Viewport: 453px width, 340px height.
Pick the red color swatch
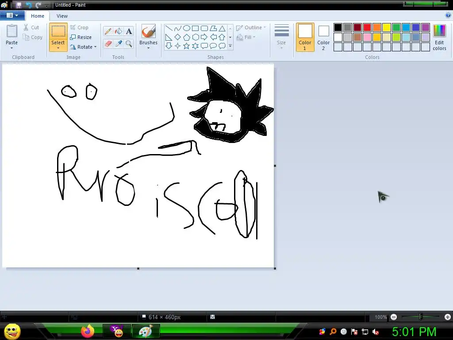point(367,27)
